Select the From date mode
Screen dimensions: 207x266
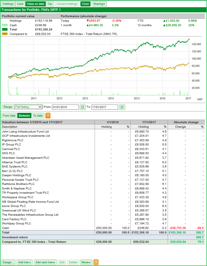click(9, 115)
